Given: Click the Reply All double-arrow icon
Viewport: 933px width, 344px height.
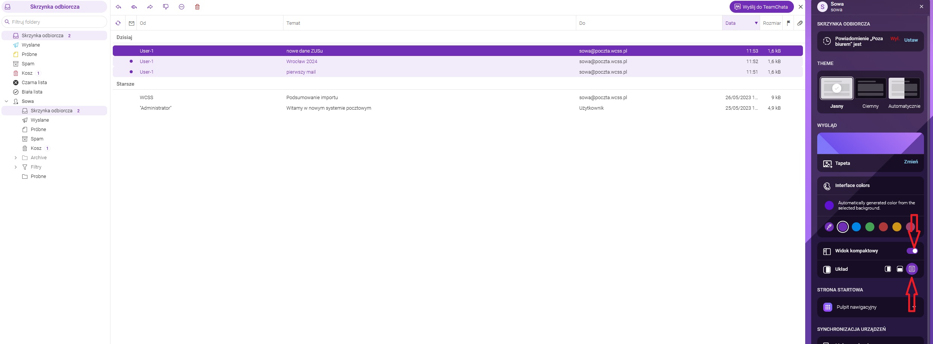Looking at the screenshot, I should tap(134, 7).
